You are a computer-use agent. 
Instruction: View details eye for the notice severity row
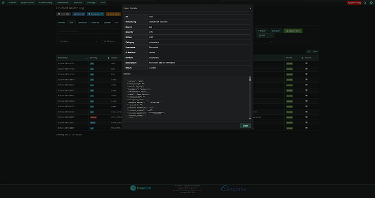coord(307,122)
